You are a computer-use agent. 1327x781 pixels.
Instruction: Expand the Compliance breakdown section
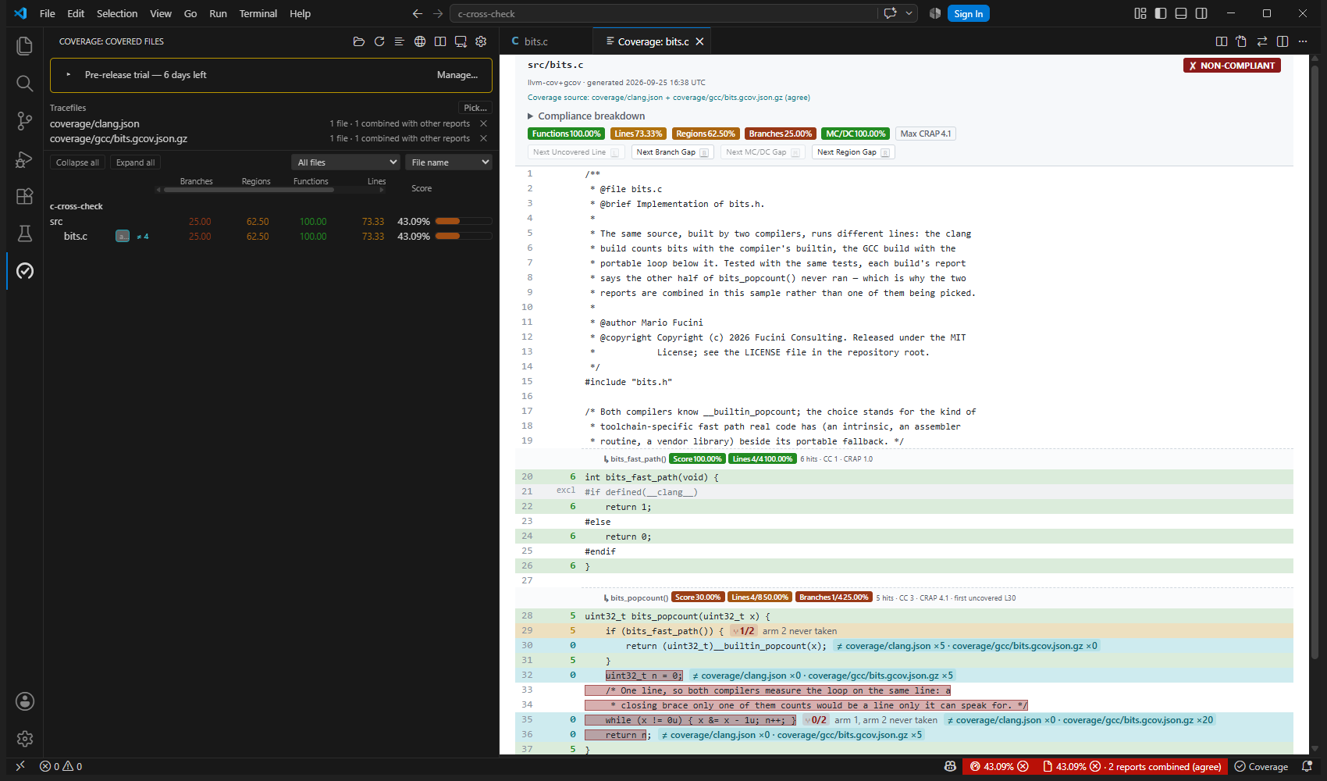[x=586, y=116]
